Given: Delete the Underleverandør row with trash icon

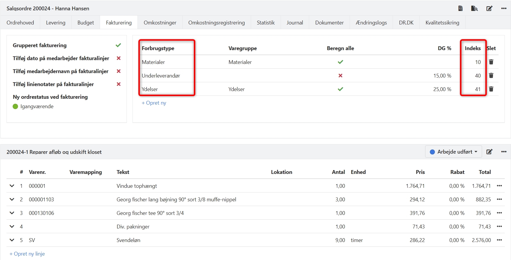Looking at the screenshot, I should click(491, 75).
